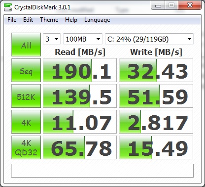Open the File menu
This screenshot has height=187, width=205.
point(12,20)
